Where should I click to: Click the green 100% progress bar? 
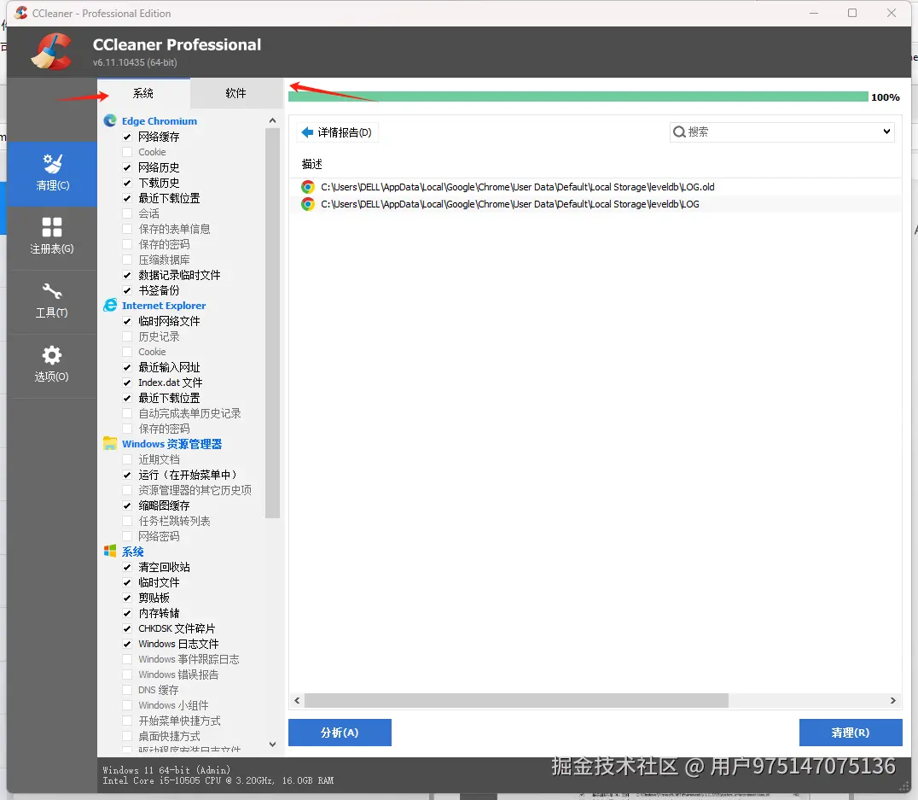(x=578, y=96)
